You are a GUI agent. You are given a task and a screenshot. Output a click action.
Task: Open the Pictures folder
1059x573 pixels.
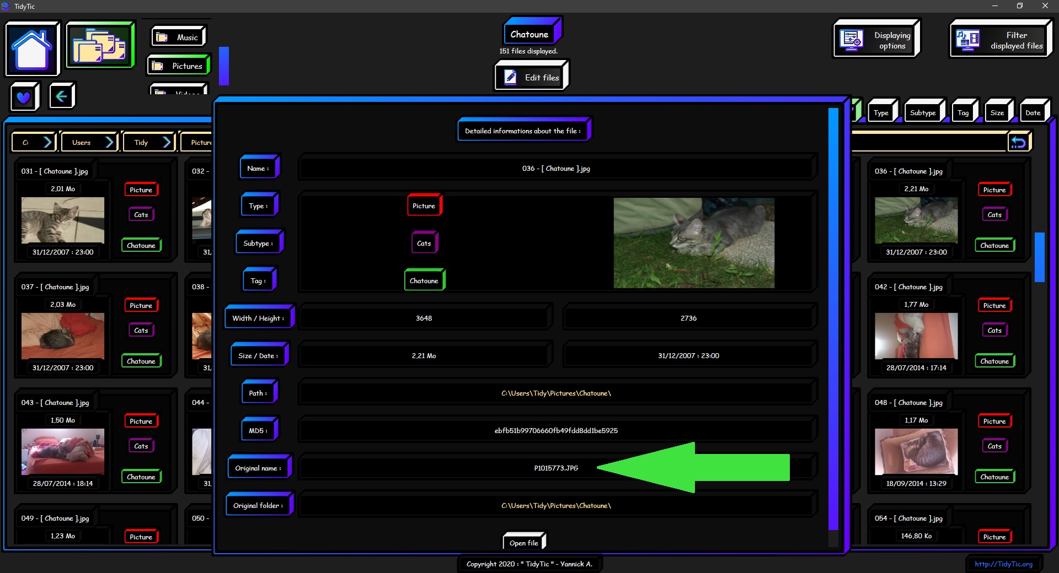click(x=178, y=66)
